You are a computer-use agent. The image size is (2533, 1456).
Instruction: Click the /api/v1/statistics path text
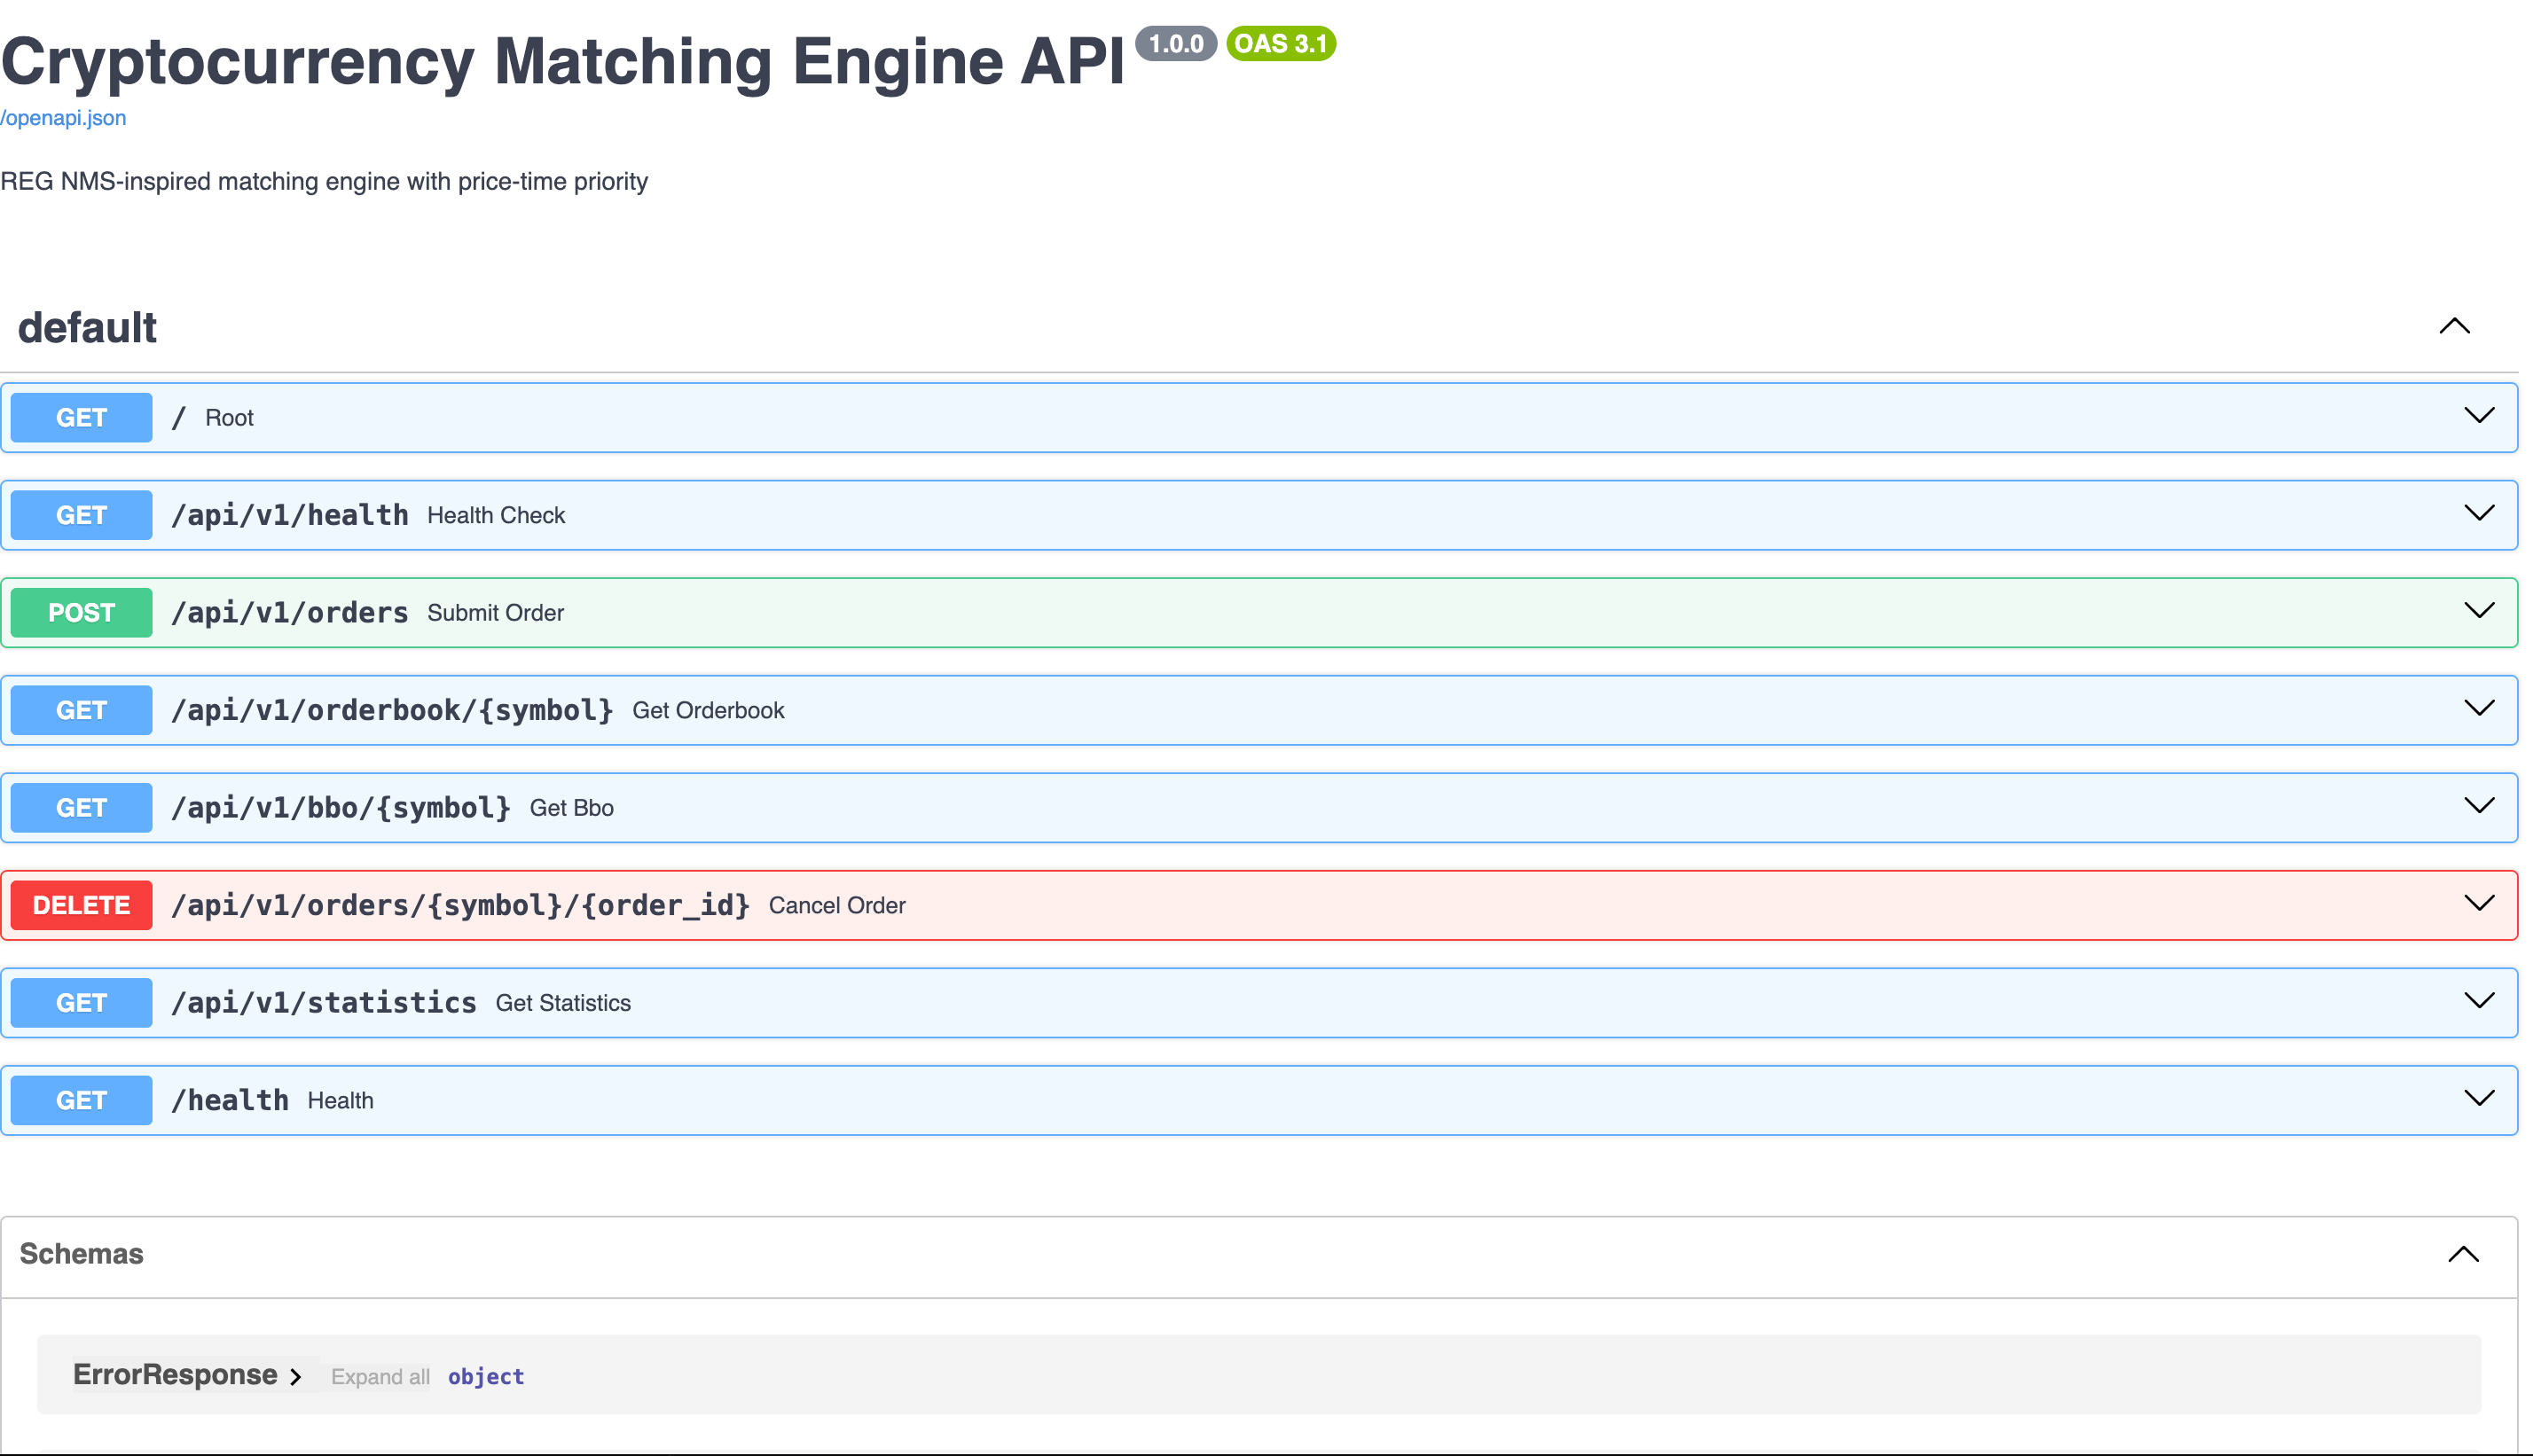click(324, 1003)
